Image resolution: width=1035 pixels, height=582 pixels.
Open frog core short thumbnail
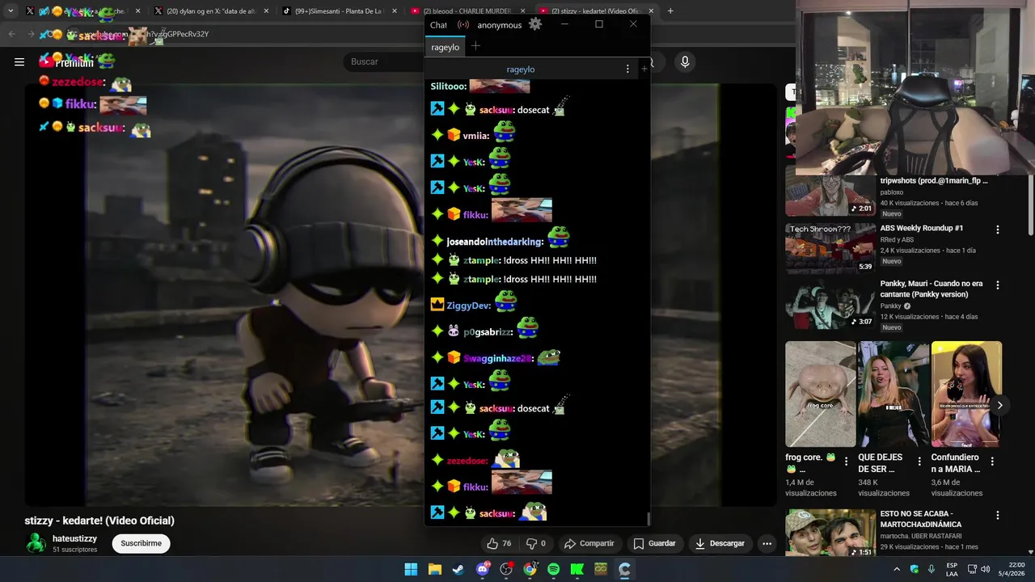[x=820, y=394]
